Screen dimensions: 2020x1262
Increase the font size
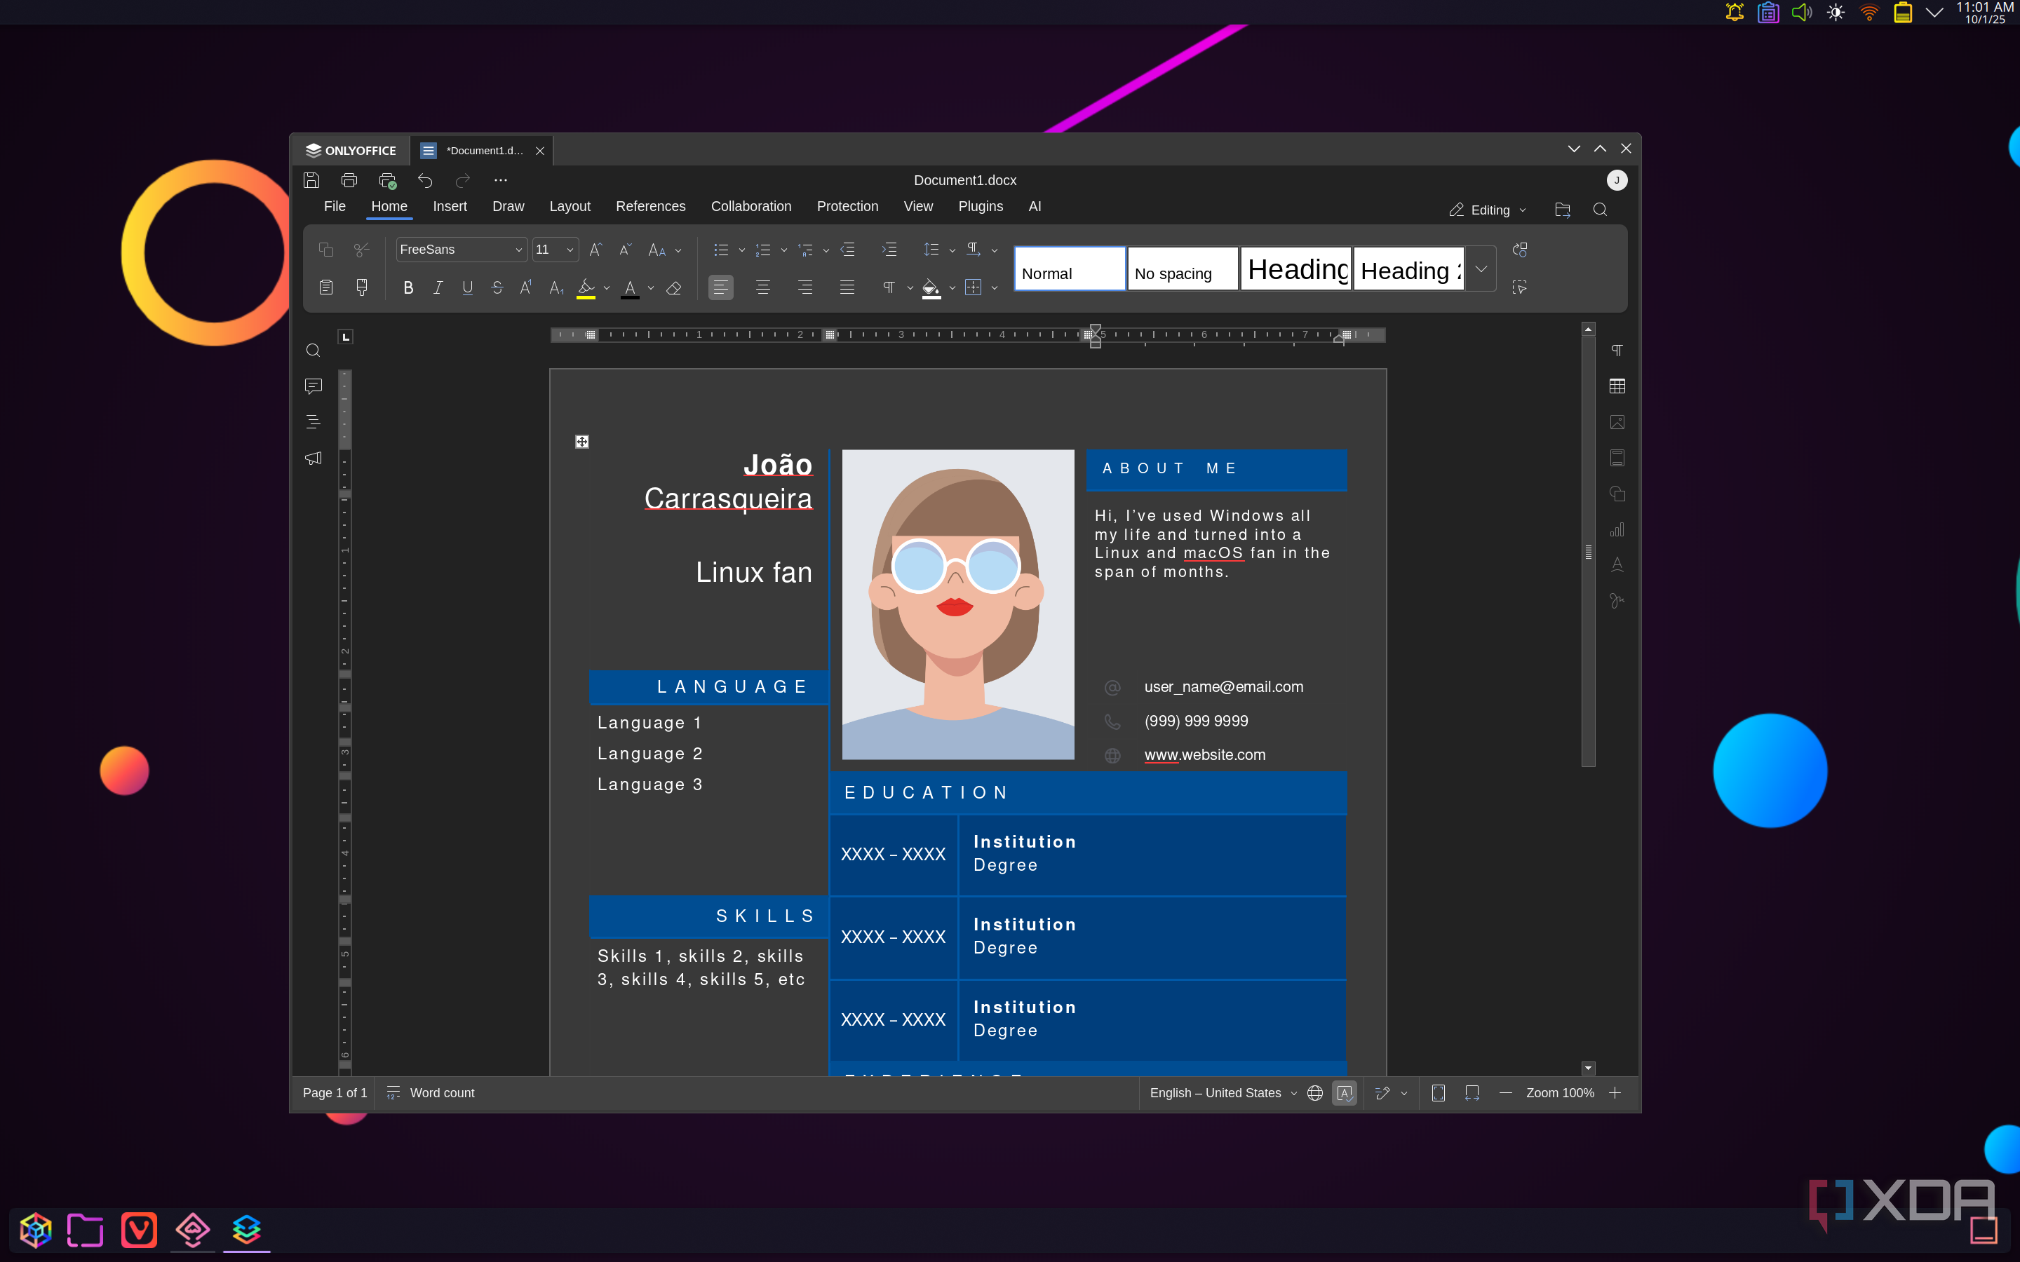click(x=595, y=250)
